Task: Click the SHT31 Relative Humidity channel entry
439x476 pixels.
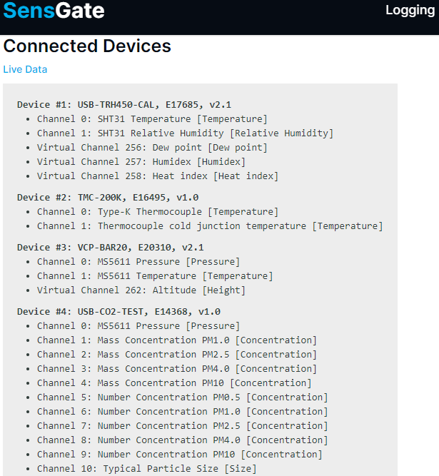Action: (185, 133)
